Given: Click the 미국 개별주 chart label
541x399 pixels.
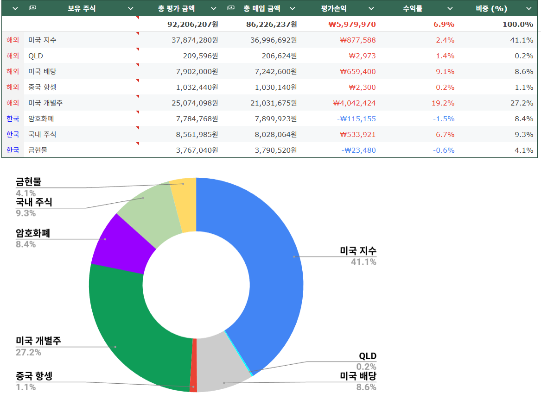Looking at the screenshot, I should [x=38, y=341].
